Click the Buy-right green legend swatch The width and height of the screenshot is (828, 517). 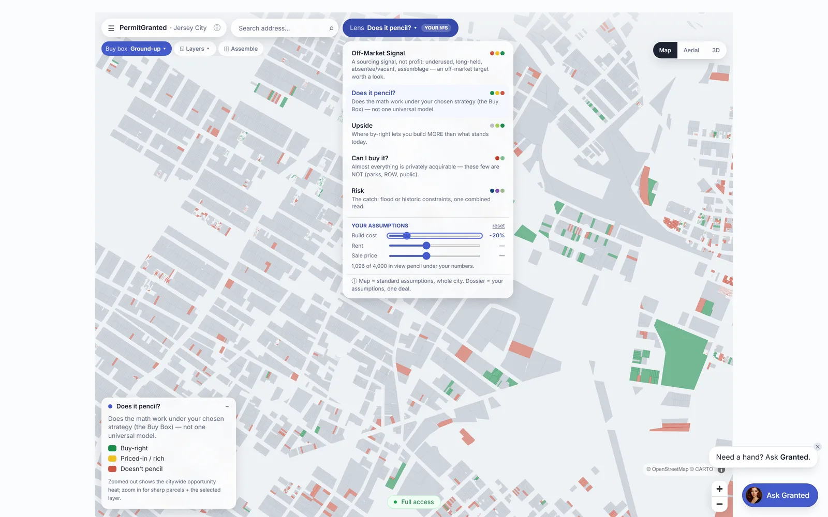point(112,448)
